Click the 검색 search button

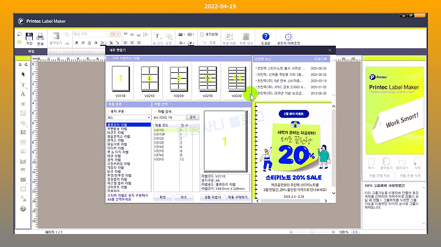[x=193, y=117]
